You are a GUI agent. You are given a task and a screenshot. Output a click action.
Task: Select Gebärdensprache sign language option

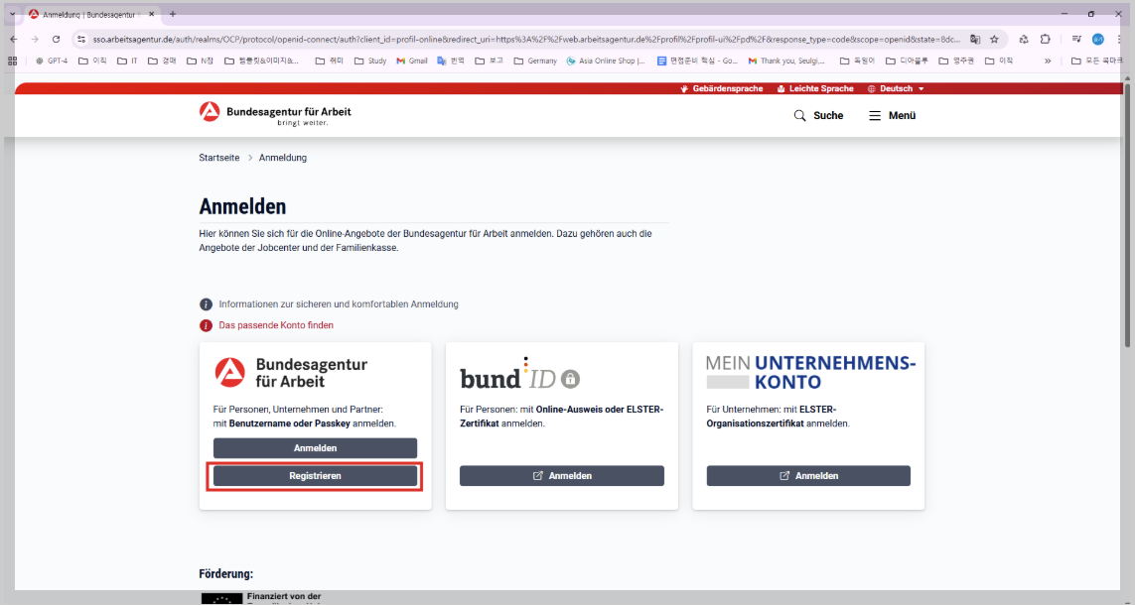point(721,88)
